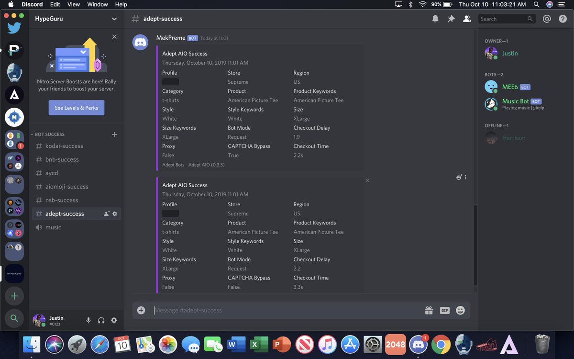The width and height of the screenshot is (574, 359).
Task: Mute microphone in user panel
Action: pyautogui.click(x=88, y=321)
